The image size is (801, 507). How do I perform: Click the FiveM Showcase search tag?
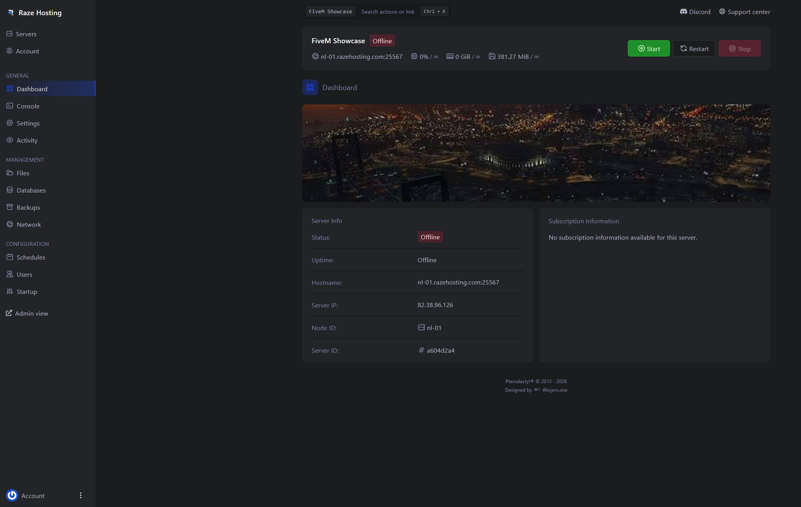pyautogui.click(x=330, y=11)
